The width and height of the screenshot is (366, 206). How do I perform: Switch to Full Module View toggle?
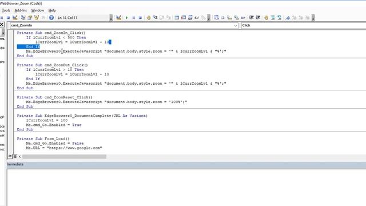(x=15, y=156)
